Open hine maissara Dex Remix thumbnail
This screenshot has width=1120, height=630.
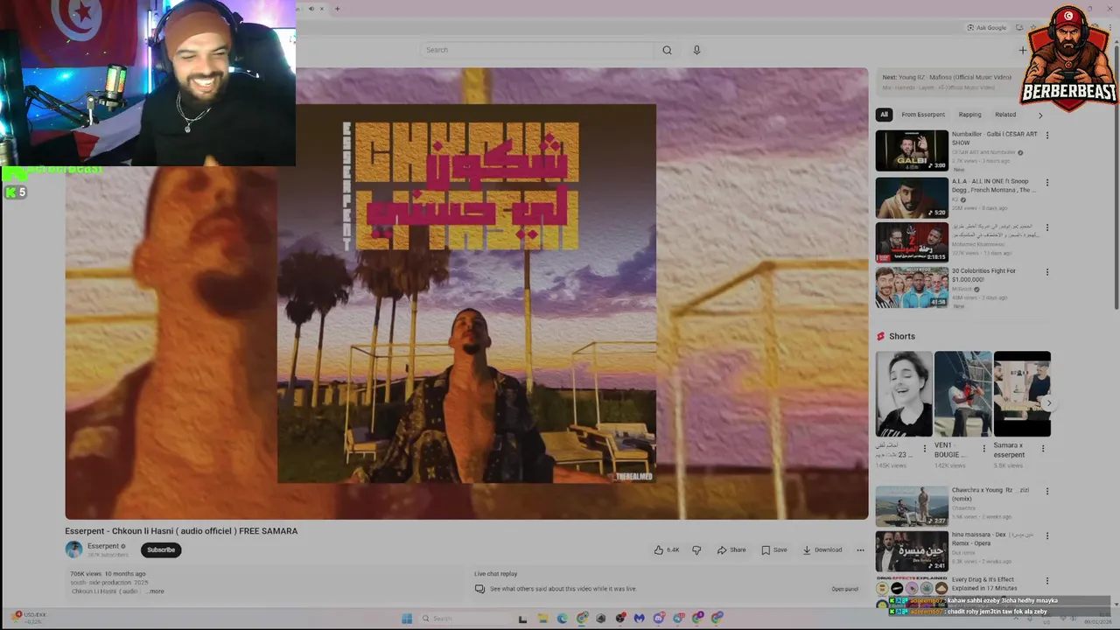point(912,551)
